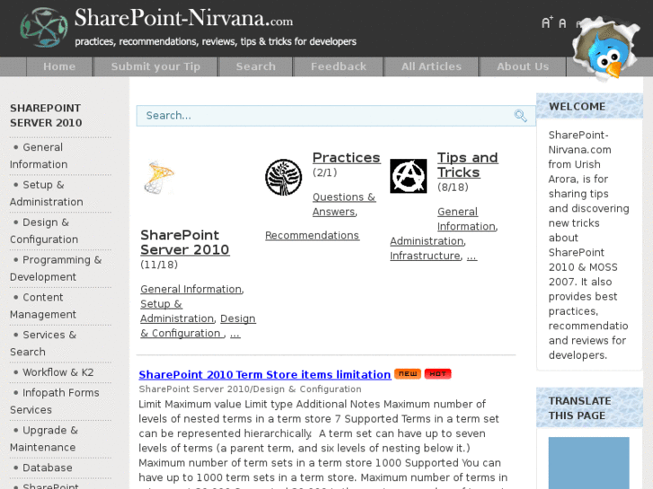Open Questions & Answers link under Practices
This screenshot has width=653, height=489.
point(344,204)
